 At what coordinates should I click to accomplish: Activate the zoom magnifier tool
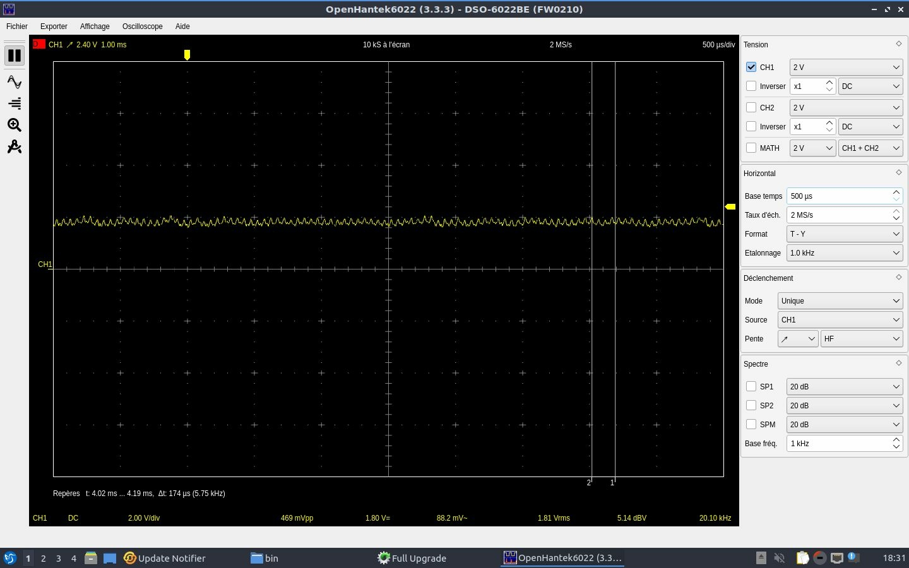(x=14, y=125)
